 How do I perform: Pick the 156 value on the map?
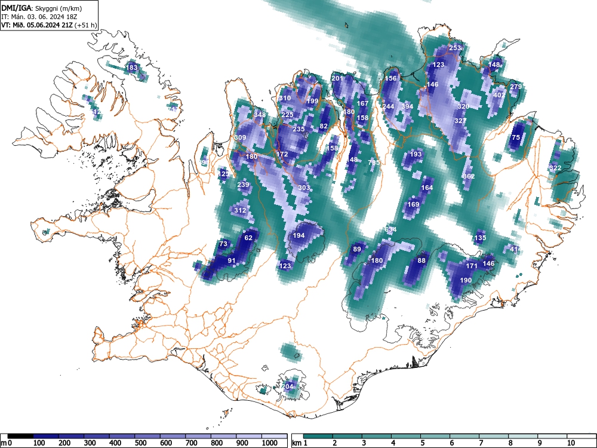click(391, 78)
